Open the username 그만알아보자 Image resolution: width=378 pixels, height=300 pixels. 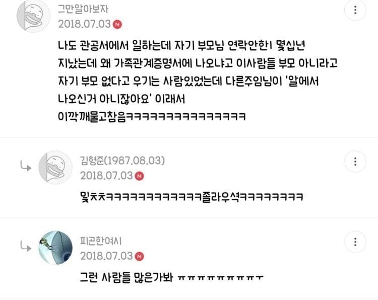point(83,9)
